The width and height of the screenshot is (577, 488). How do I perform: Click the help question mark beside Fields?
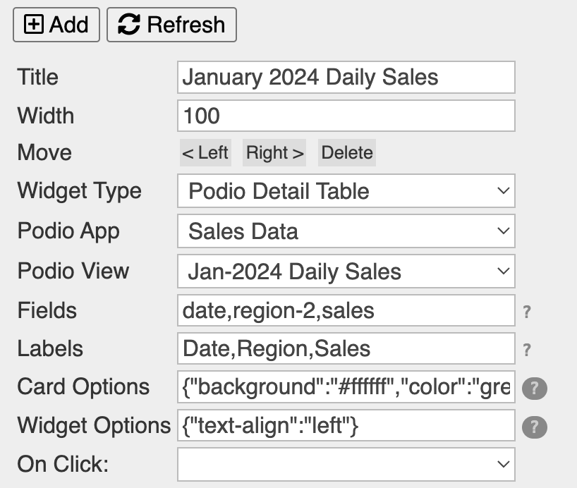527,311
